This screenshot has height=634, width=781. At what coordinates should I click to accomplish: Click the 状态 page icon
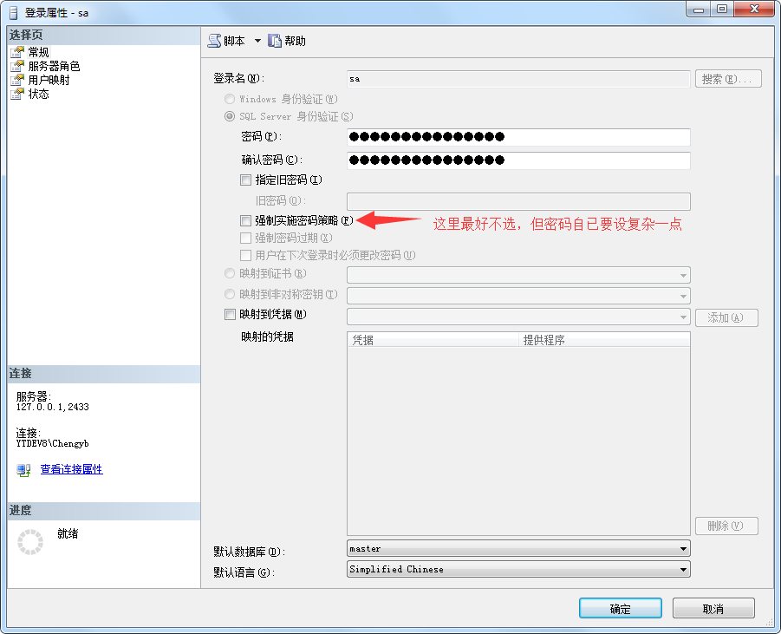17,94
